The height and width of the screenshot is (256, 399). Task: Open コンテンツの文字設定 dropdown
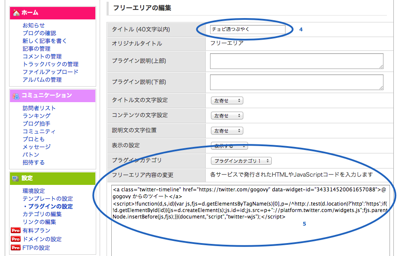pos(227,116)
